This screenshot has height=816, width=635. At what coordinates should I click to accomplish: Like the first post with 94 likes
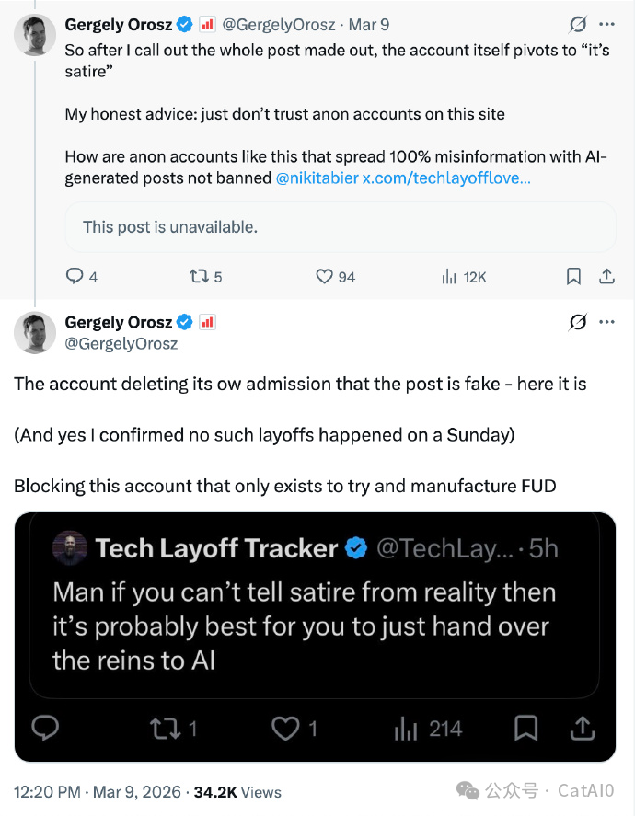tap(324, 276)
